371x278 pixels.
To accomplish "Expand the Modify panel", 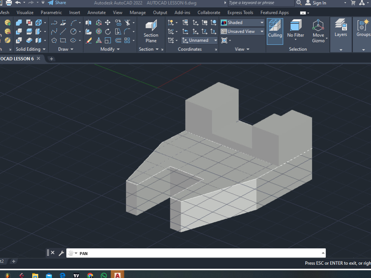I will tap(110, 49).
